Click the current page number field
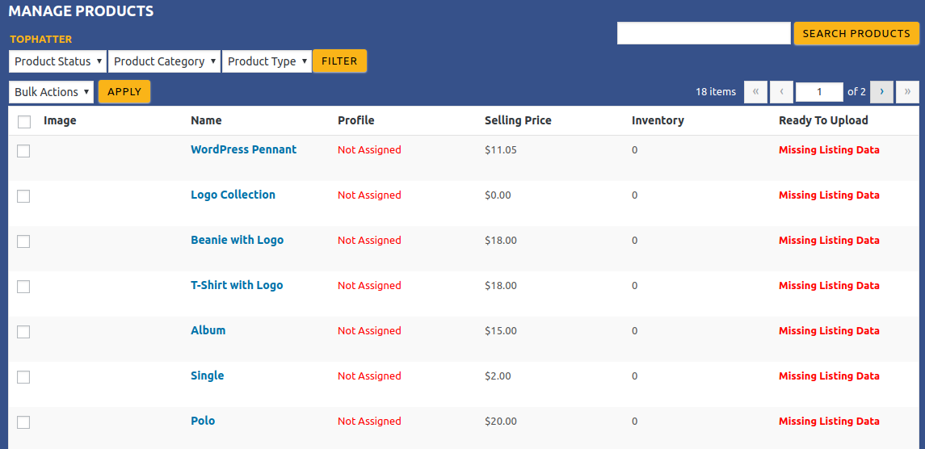Screen dimensions: 925x449 click(819, 92)
